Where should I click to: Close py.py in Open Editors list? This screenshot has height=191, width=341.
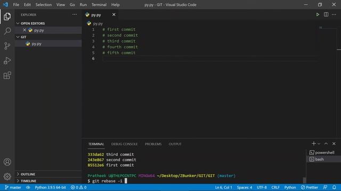(25, 30)
